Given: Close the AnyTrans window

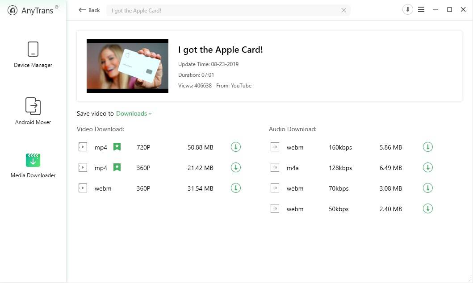Looking at the screenshot, I should 463,10.
